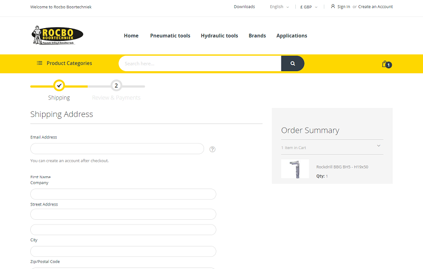Click the magnifier search button
Viewport: 423px width, 269px height.
[293, 64]
